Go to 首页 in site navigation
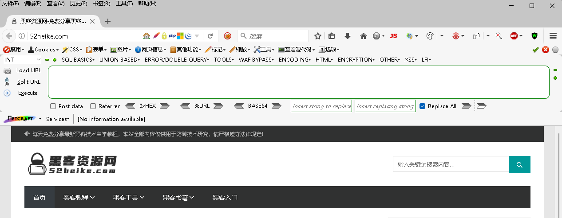Image resolution: width=562 pixels, height=218 pixels. coord(40,198)
